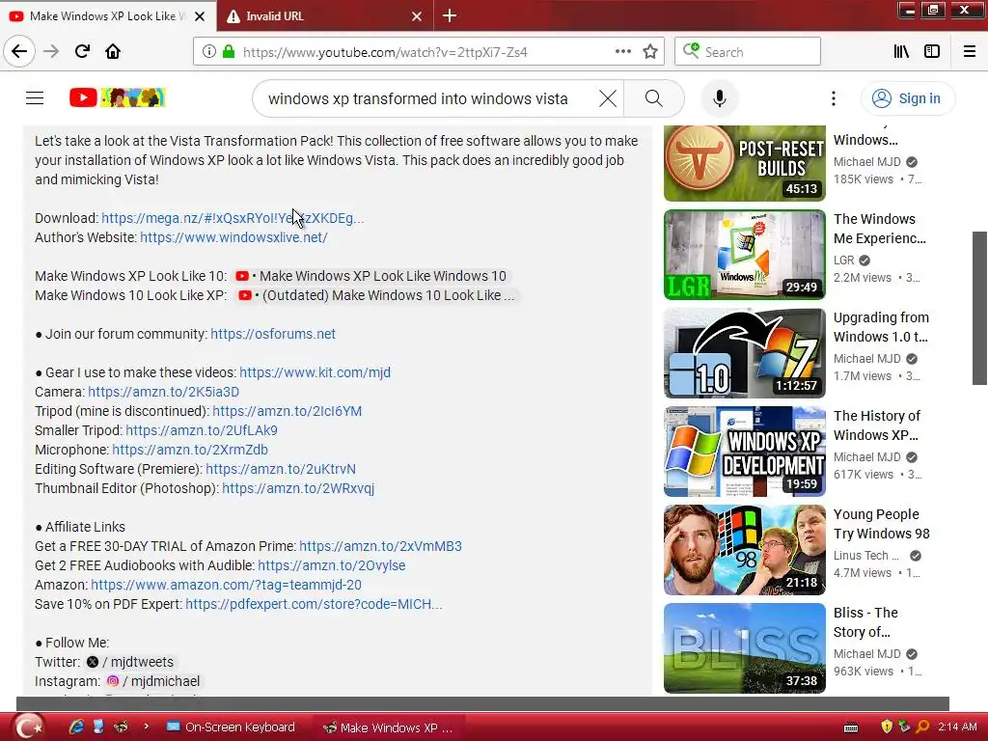This screenshot has width=988, height=741.
Task: Open the Audible audiobooks link
Action: click(332, 565)
